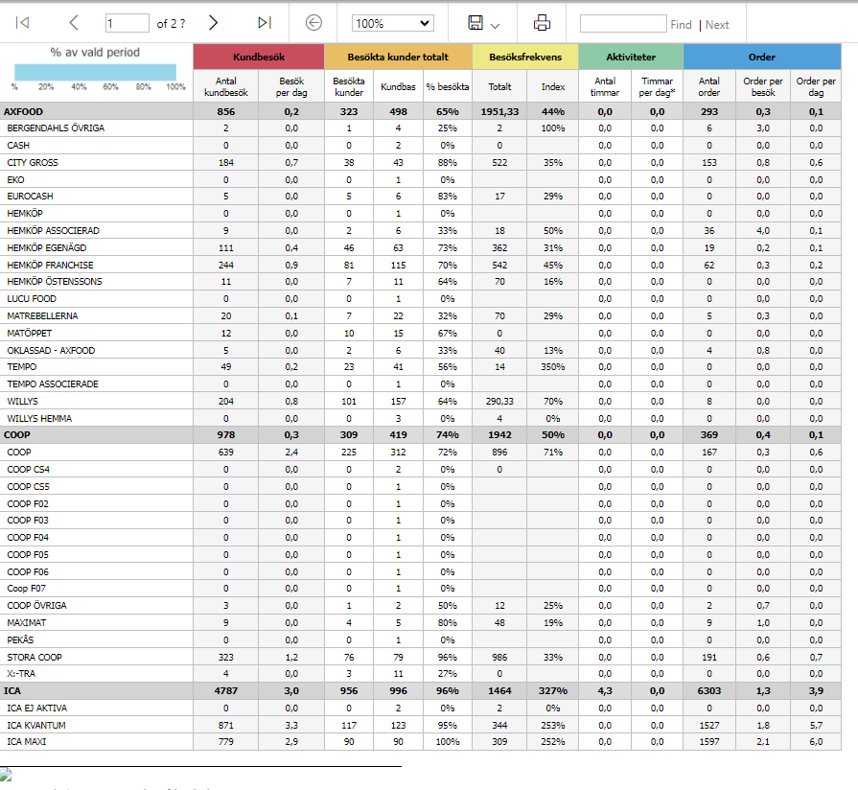The width and height of the screenshot is (858, 790).
Task: Select the ICA group row label
Action: 12,691
